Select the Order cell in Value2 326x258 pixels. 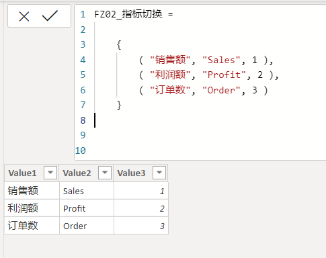[x=87, y=226]
